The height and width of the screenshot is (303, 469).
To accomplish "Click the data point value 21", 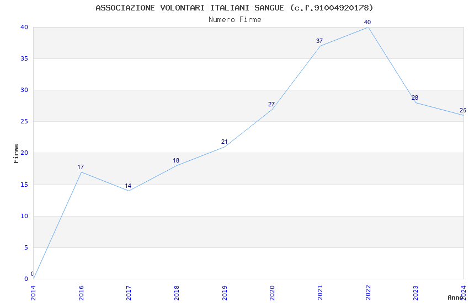I will click(x=225, y=142).
